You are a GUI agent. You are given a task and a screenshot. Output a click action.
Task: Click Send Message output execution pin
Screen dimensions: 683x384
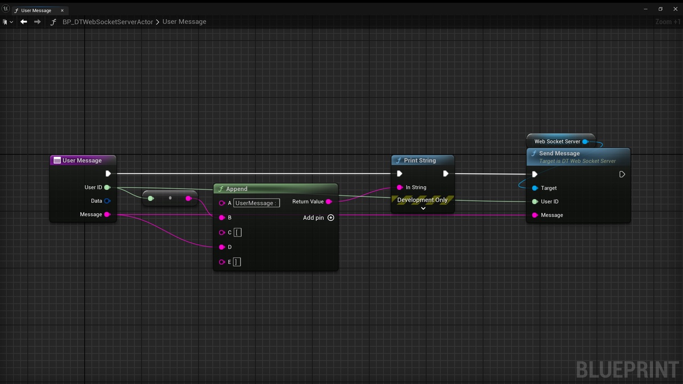(622, 174)
